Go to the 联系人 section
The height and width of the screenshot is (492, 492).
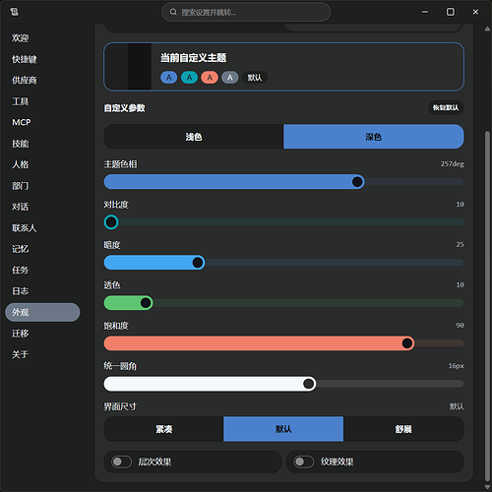tap(25, 228)
